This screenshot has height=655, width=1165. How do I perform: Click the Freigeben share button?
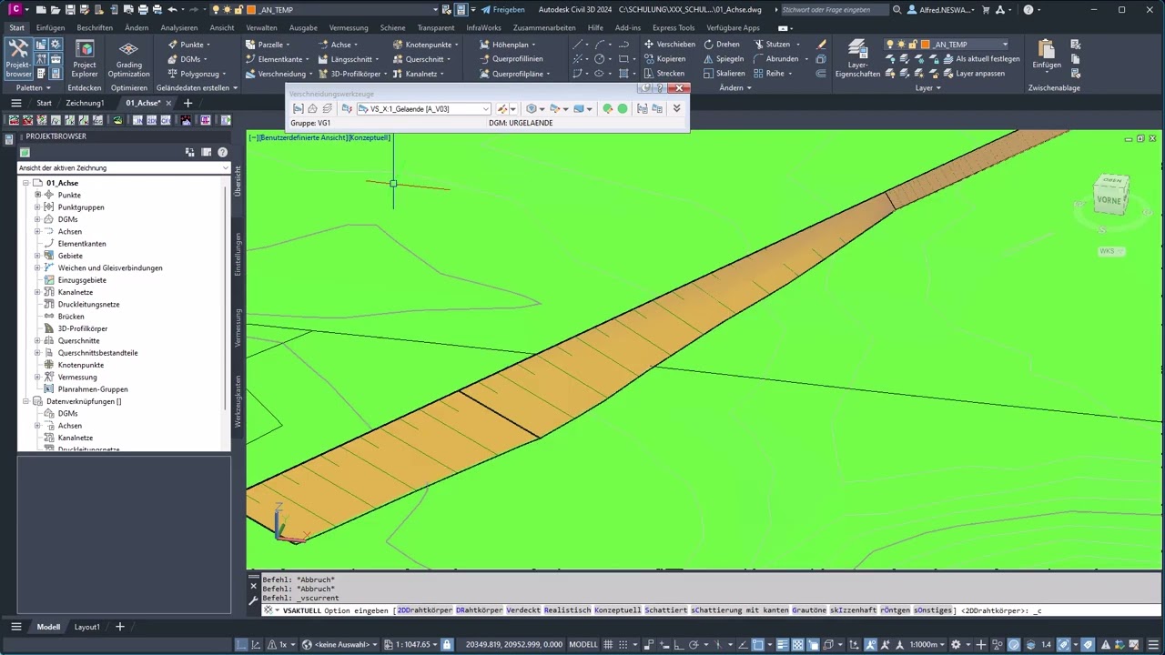click(503, 9)
